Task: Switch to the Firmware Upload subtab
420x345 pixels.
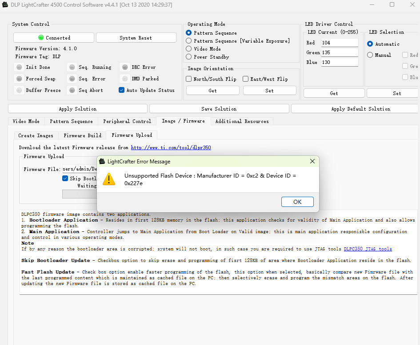Action: (132, 135)
